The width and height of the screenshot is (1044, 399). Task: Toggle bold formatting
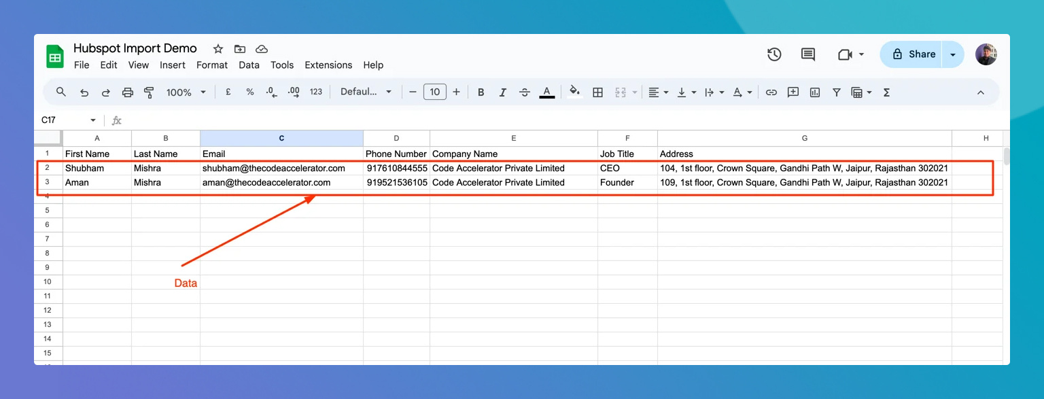[x=481, y=92]
